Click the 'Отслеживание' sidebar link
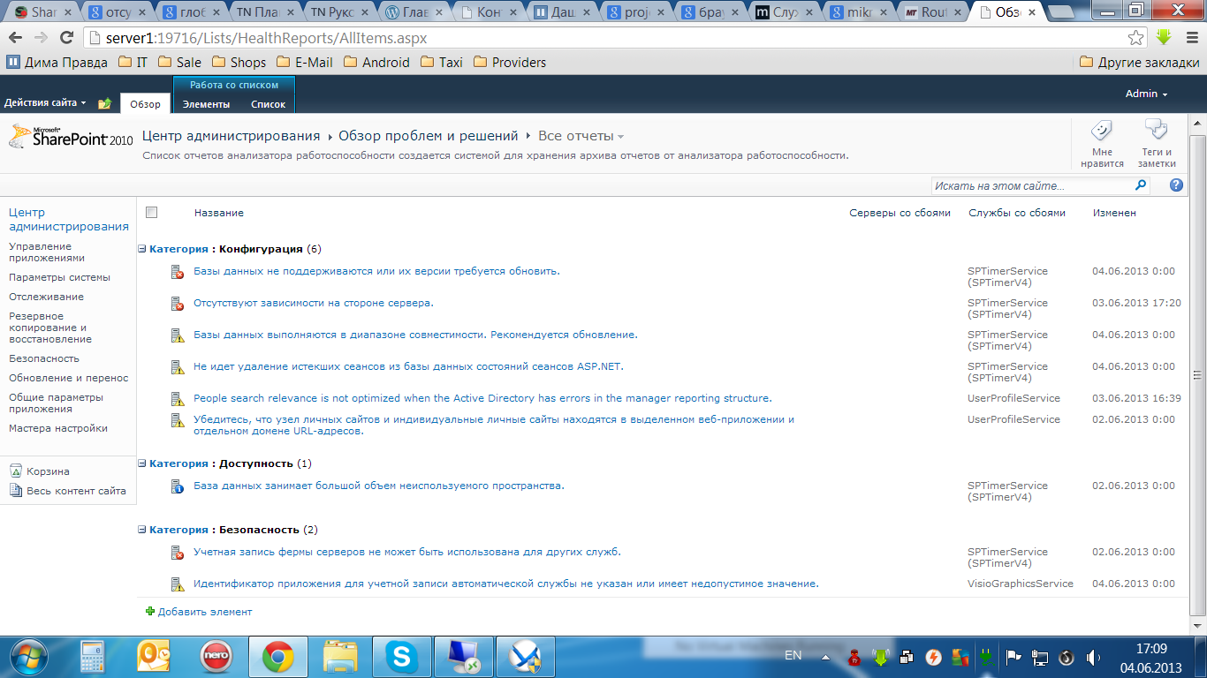Viewport: 1207px width, 678px height. (46, 297)
